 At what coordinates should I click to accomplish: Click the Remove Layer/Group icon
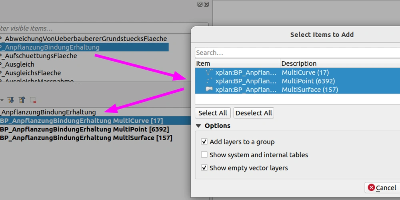click(33, 100)
